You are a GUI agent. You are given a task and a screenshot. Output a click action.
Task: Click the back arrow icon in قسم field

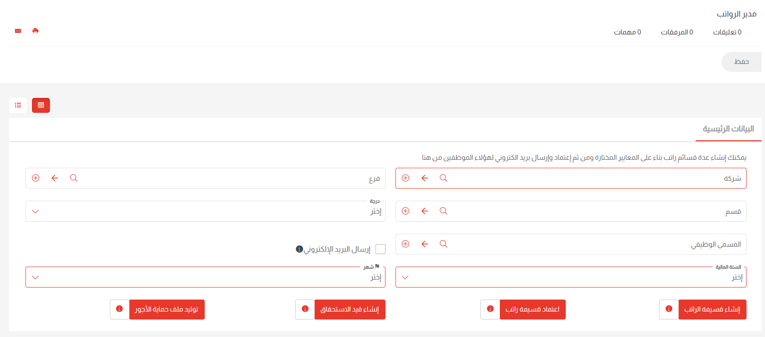(x=424, y=211)
